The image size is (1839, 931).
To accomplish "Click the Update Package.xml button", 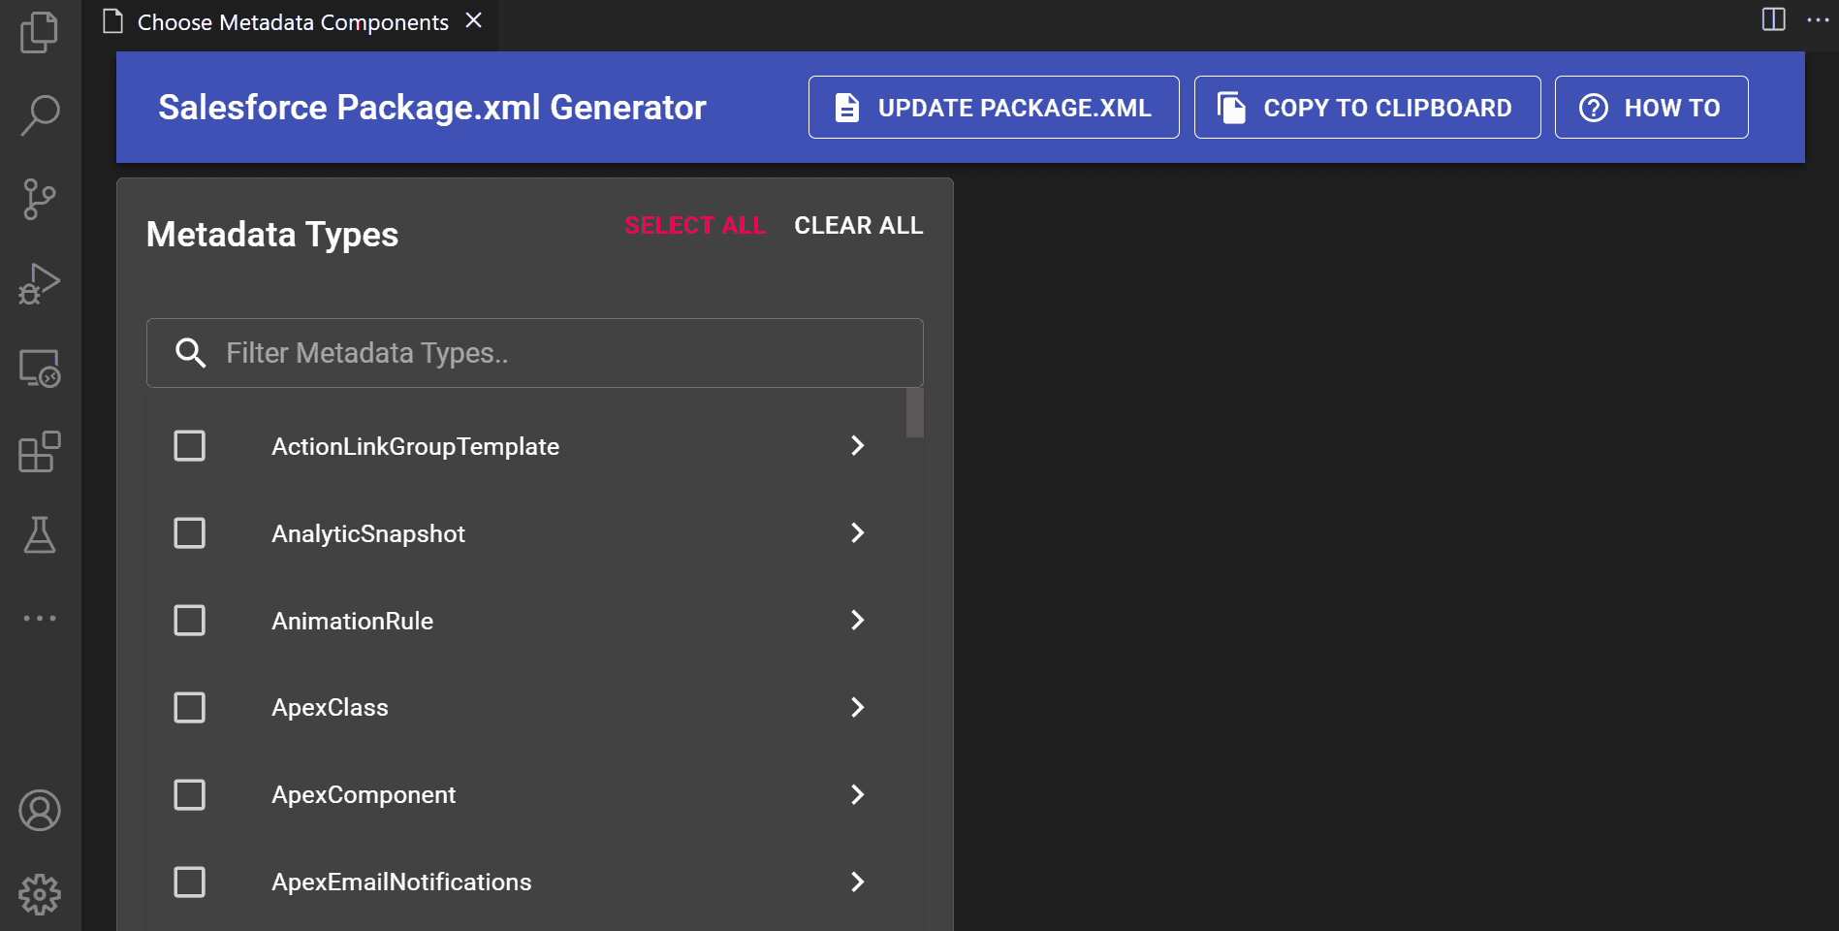I will (994, 108).
